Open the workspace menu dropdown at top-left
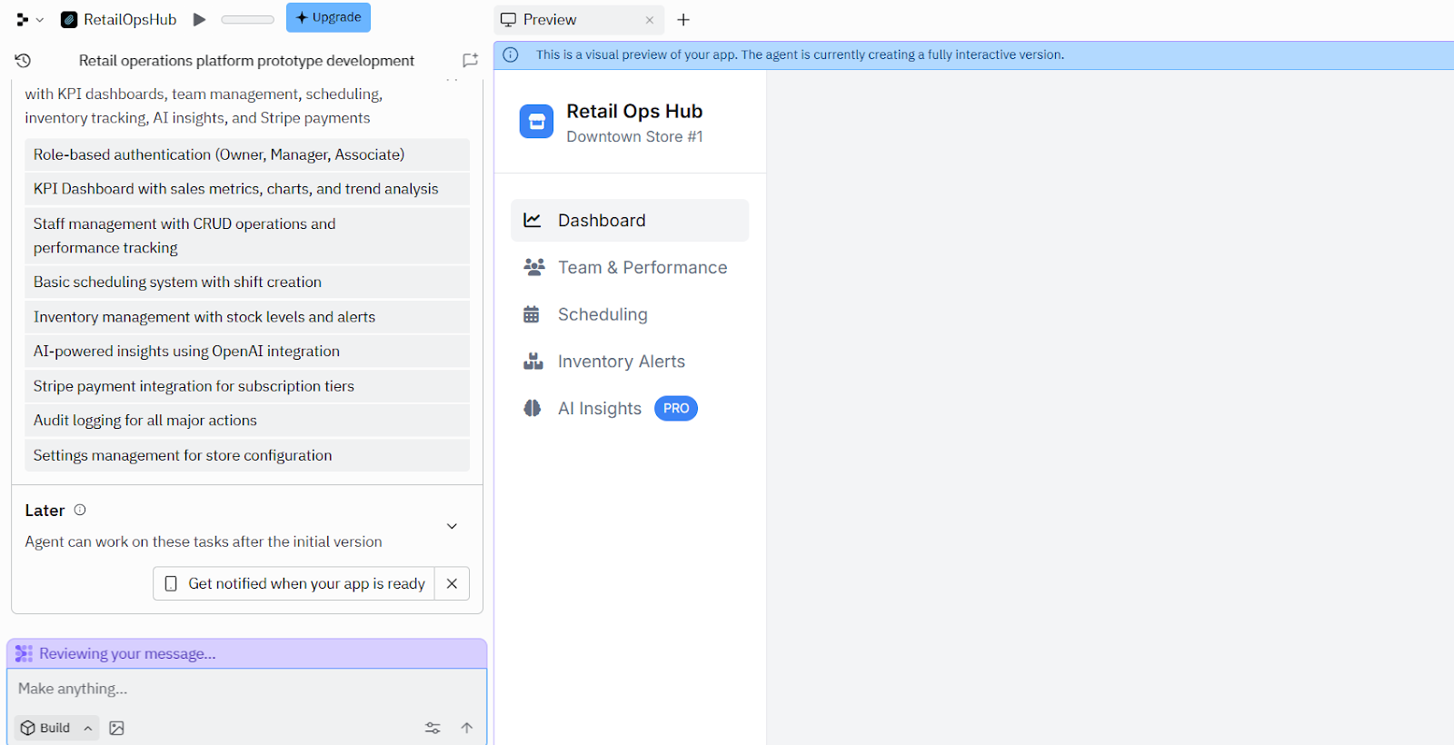Image resolution: width=1454 pixels, height=745 pixels. [x=29, y=20]
